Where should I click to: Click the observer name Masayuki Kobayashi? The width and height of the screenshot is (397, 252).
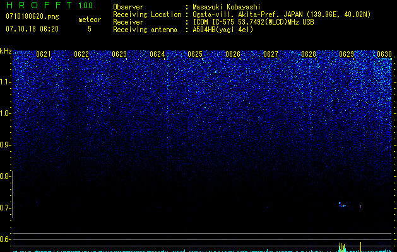click(227, 7)
